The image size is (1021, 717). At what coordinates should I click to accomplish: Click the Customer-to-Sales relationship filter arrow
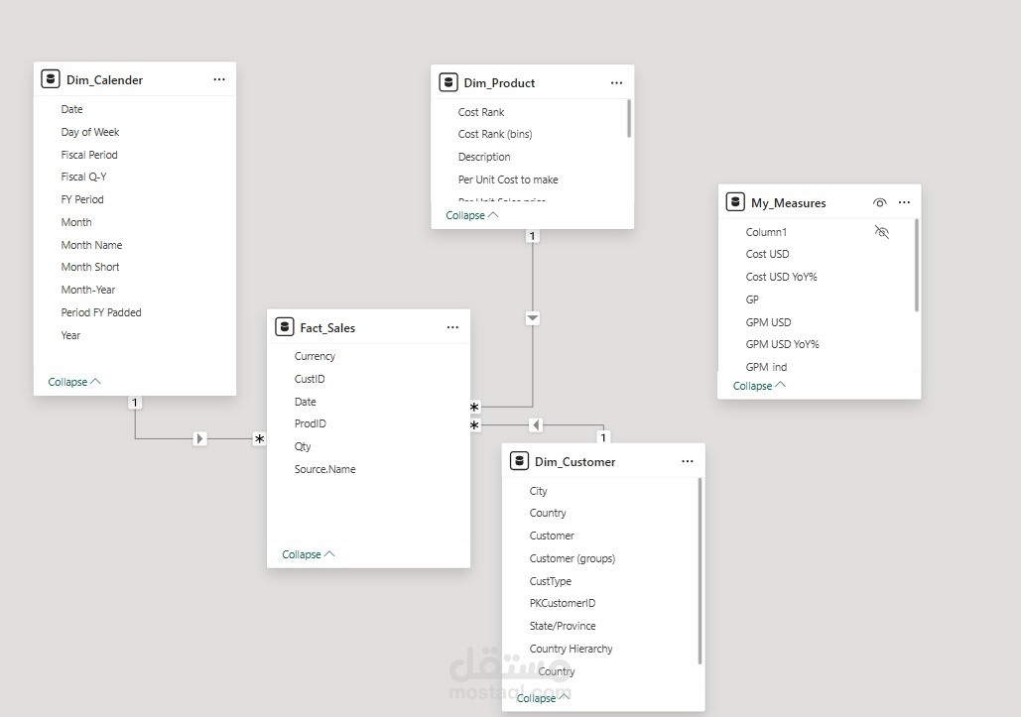[x=536, y=425]
